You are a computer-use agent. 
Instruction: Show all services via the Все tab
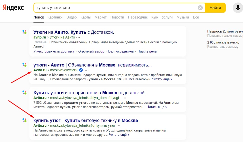pos(196,17)
